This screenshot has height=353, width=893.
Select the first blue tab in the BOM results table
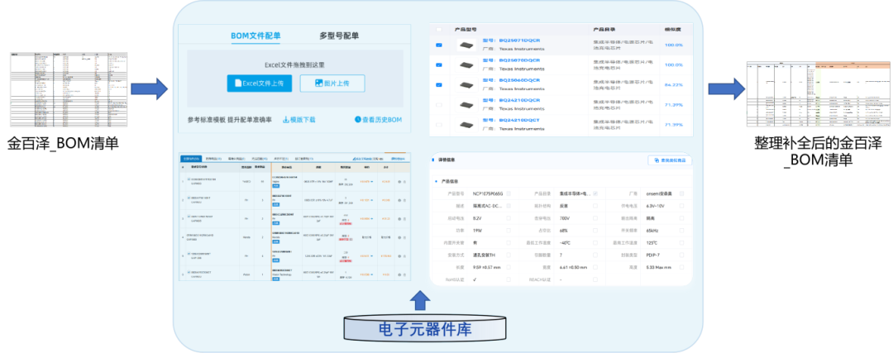pyautogui.click(x=191, y=158)
